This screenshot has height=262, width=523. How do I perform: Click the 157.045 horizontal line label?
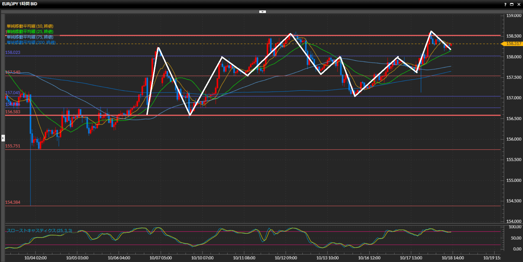click(13, 93)
